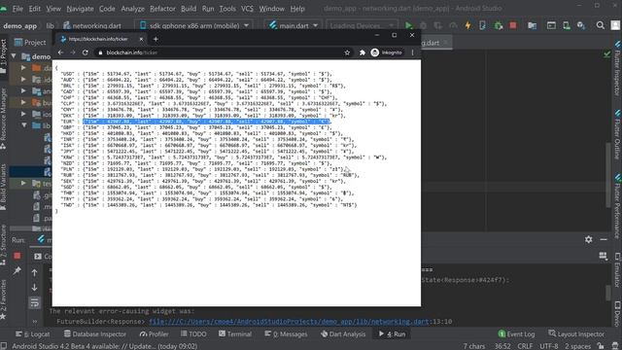
Task: Minimize the Run panel with hide icon
Action: click(x=604, y=239)
